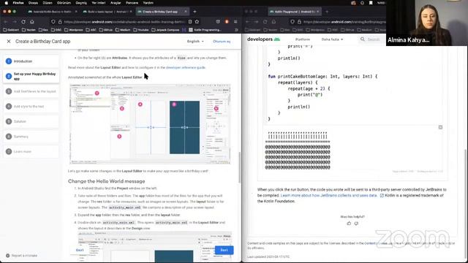Click the blue İleri next button
This screenshot has height=263, width=468.
[224, 250]
